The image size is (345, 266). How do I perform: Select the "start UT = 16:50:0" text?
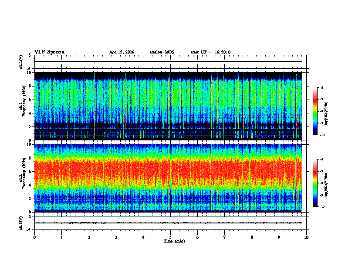coord(210,52)
